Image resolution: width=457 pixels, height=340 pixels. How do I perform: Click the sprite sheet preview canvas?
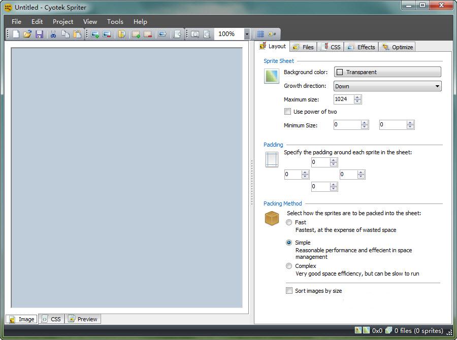[x=127, y=178]
